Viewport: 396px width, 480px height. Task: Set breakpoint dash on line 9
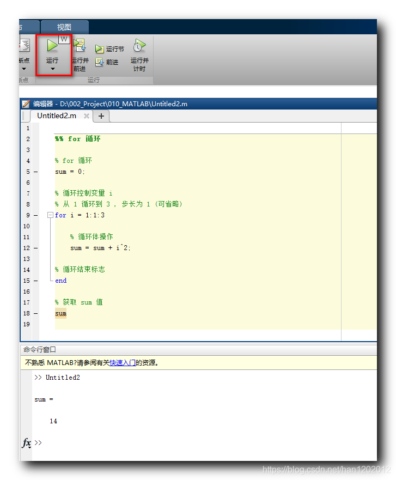[36, 216]
